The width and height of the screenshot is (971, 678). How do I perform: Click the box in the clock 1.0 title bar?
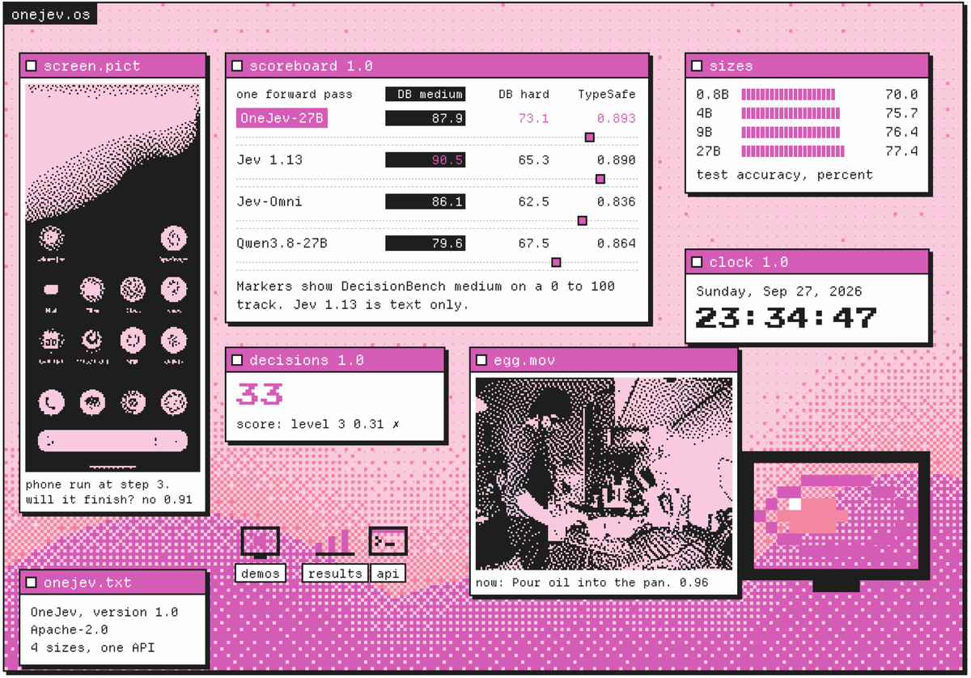697,261
